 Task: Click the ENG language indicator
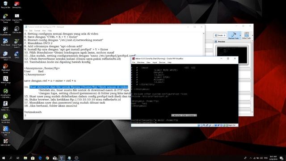[266, 158]
